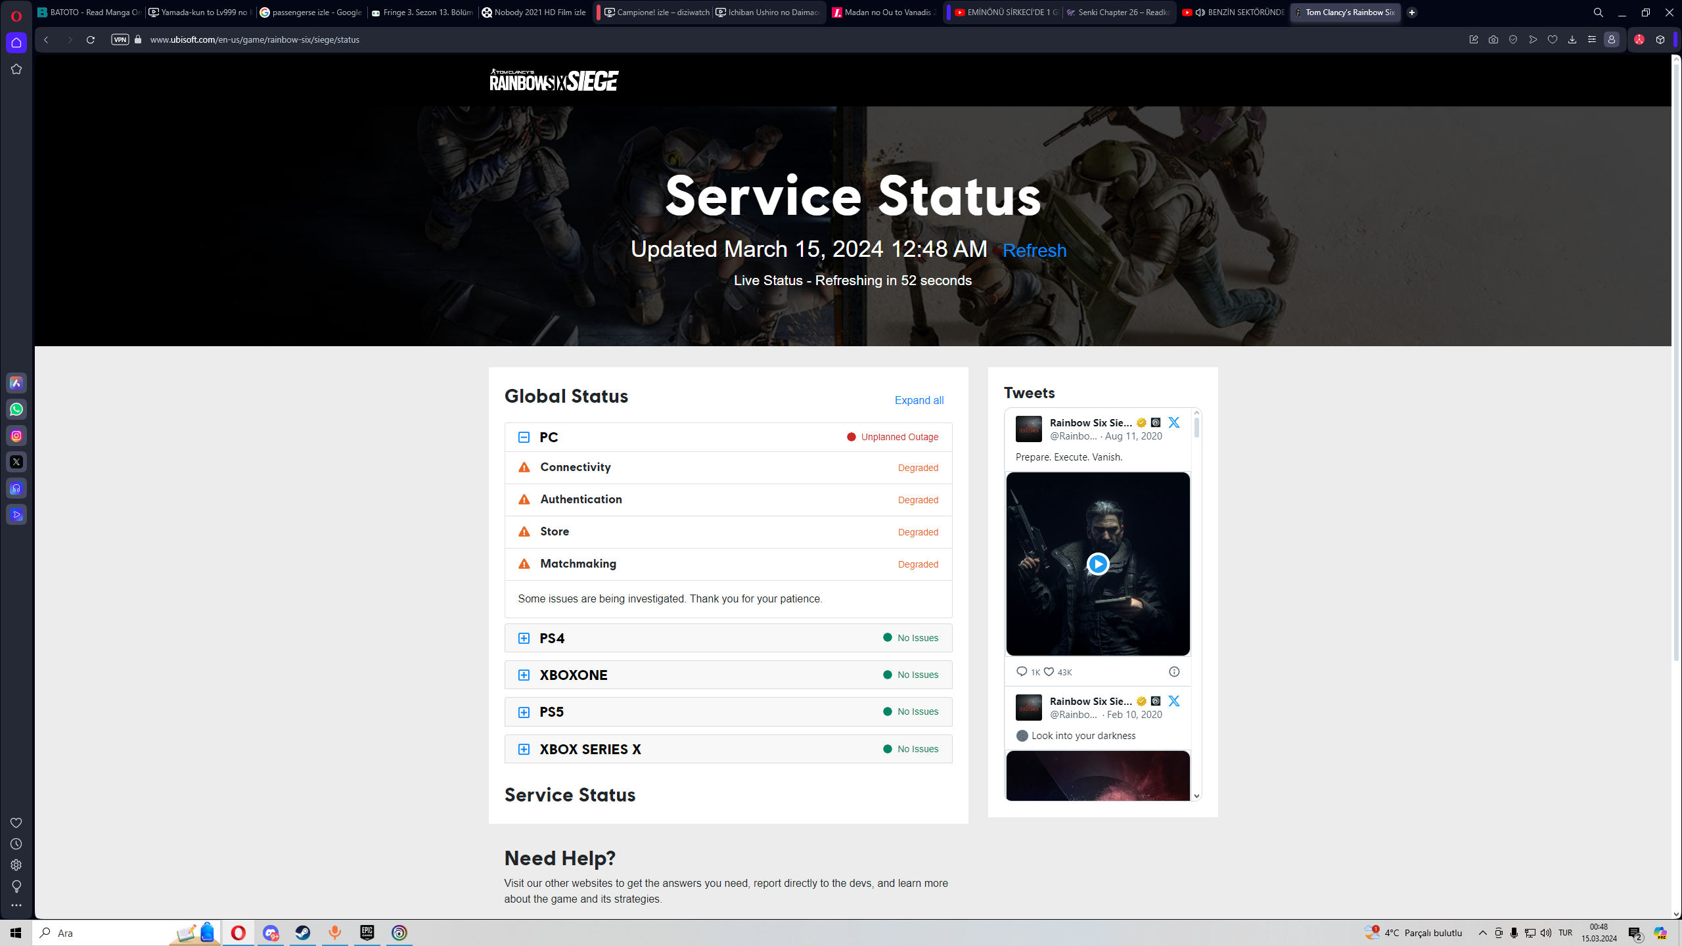Open Instagram in Opera sidebar
Screen dimensions: 1682x946
[x=16, y=436]
